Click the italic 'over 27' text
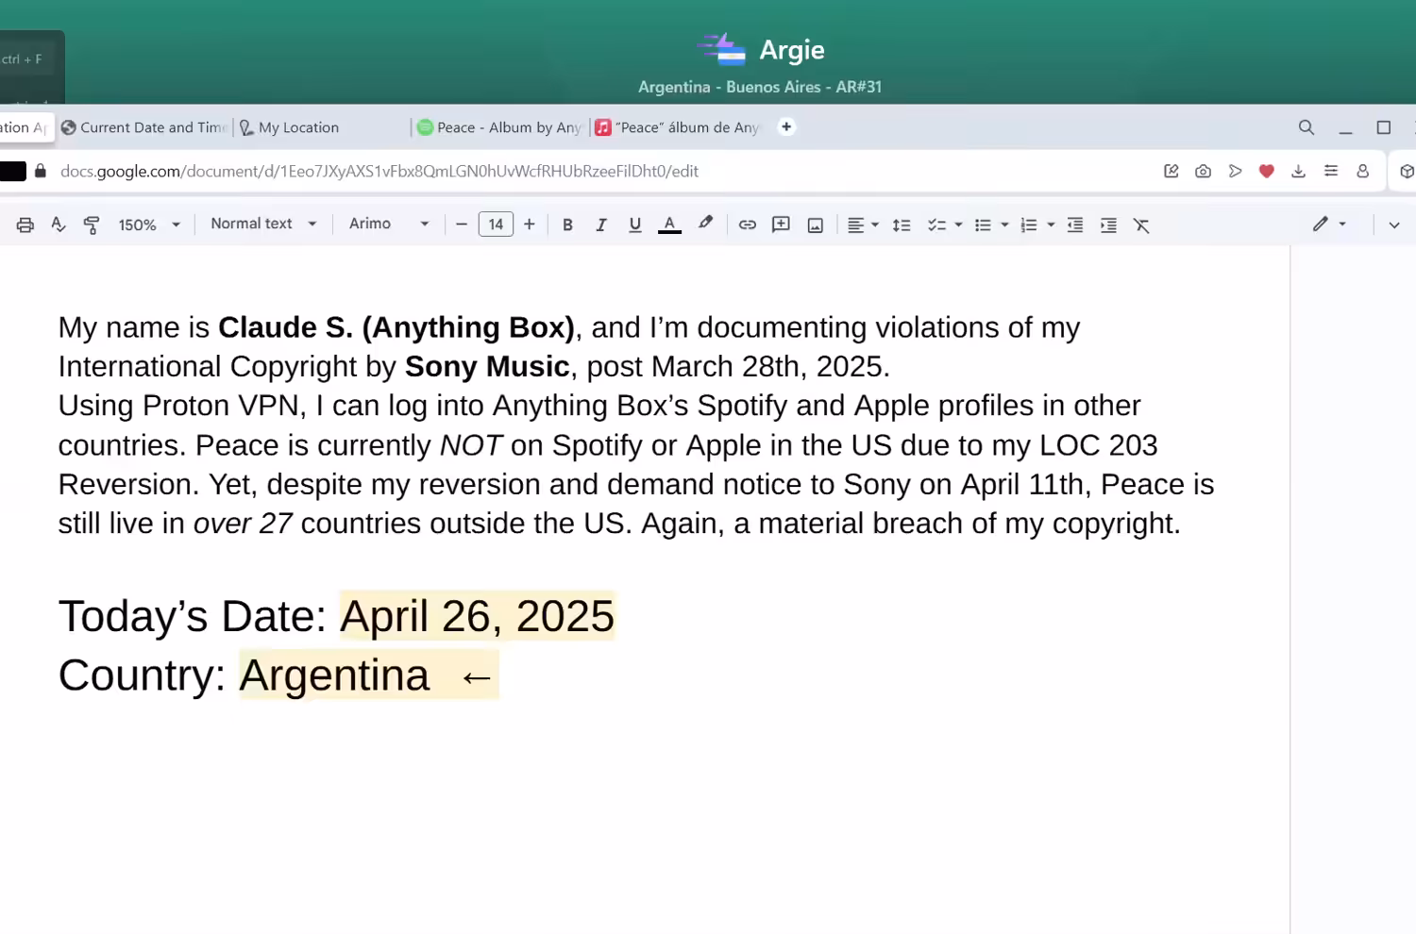 [x=243, y=524]
